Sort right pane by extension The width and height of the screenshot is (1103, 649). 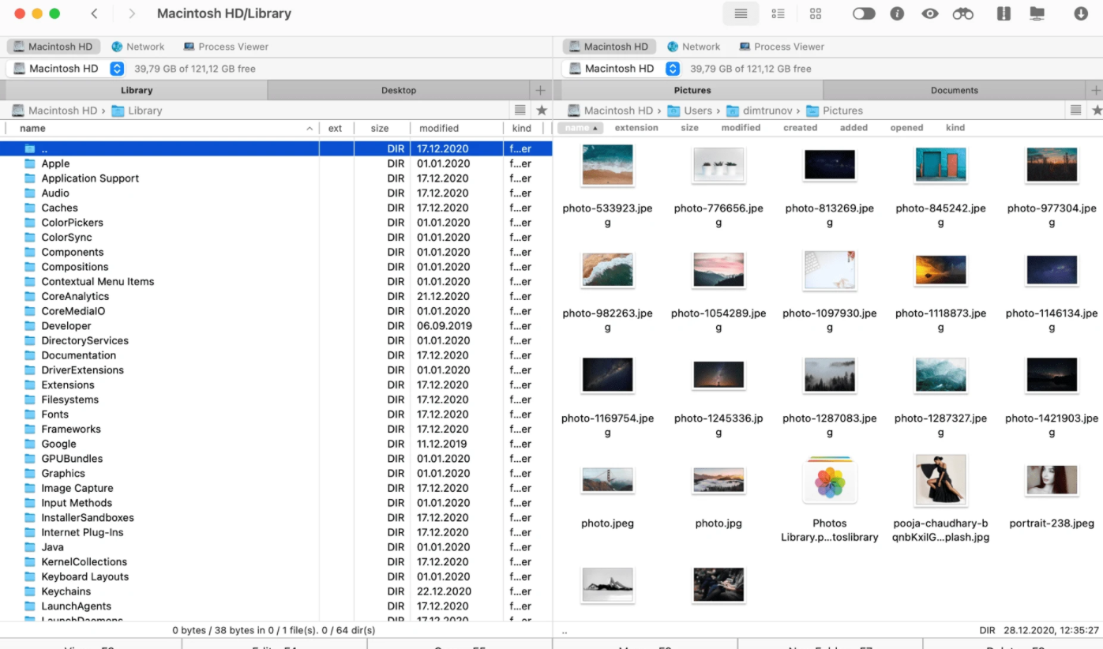636,128
